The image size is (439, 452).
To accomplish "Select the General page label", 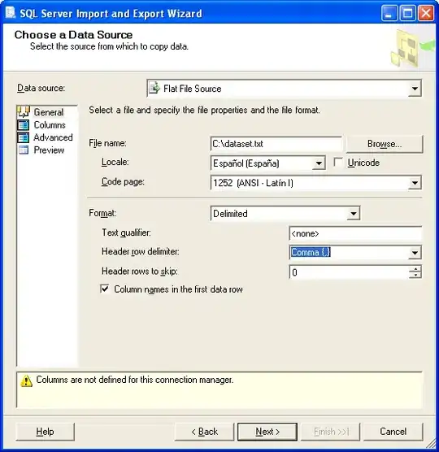I will (49, 112).
